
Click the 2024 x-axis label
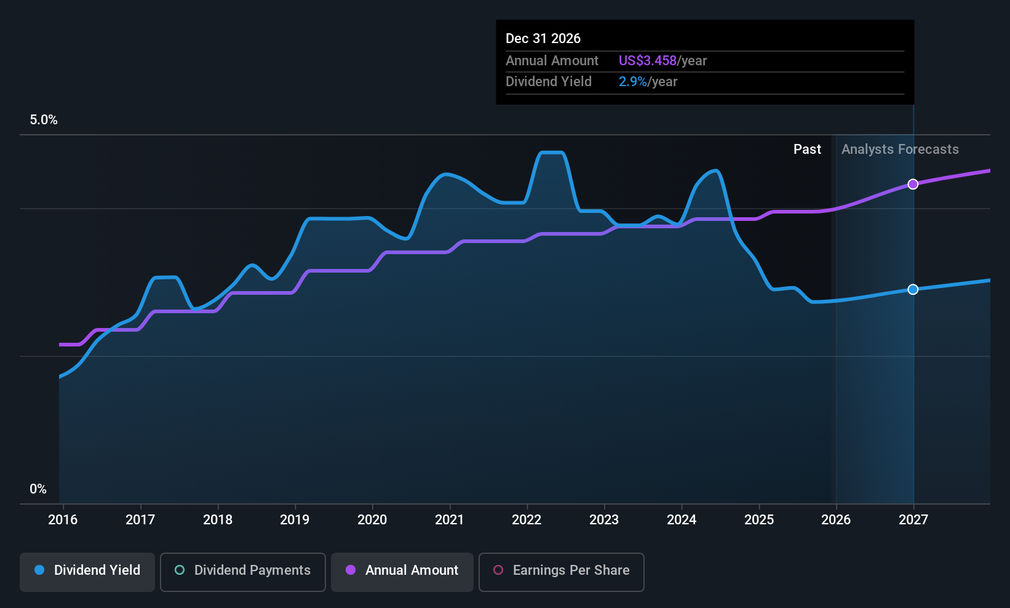click(682, 519)
